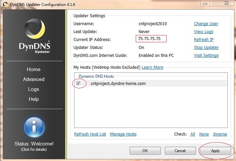Click the Learn More link
Viewport: 236px width, 161px height.
coord(152,67)
